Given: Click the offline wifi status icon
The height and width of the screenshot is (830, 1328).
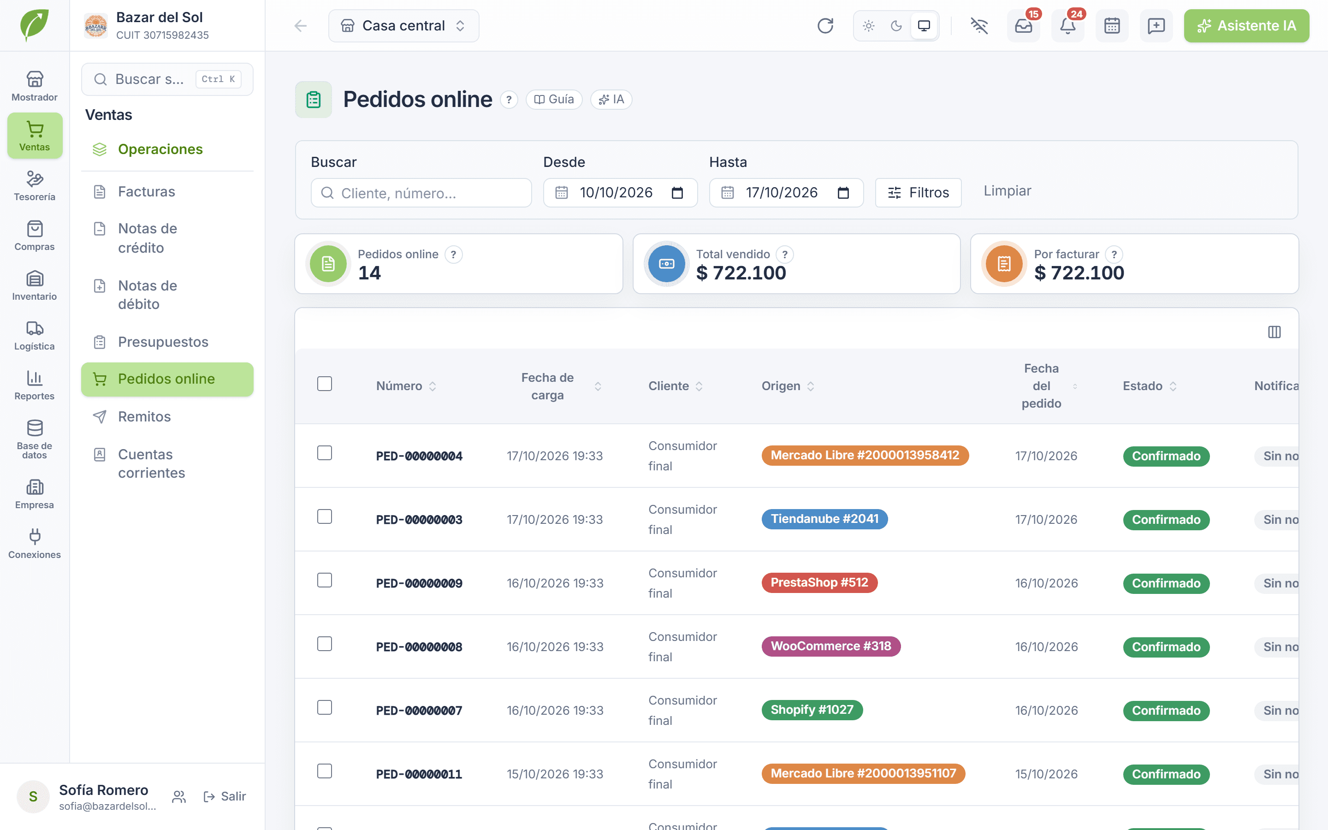Looking at the screenshot, I should 979,26.
